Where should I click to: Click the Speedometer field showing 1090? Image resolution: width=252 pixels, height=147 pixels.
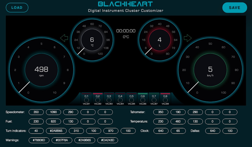click(x=54, y=112)
